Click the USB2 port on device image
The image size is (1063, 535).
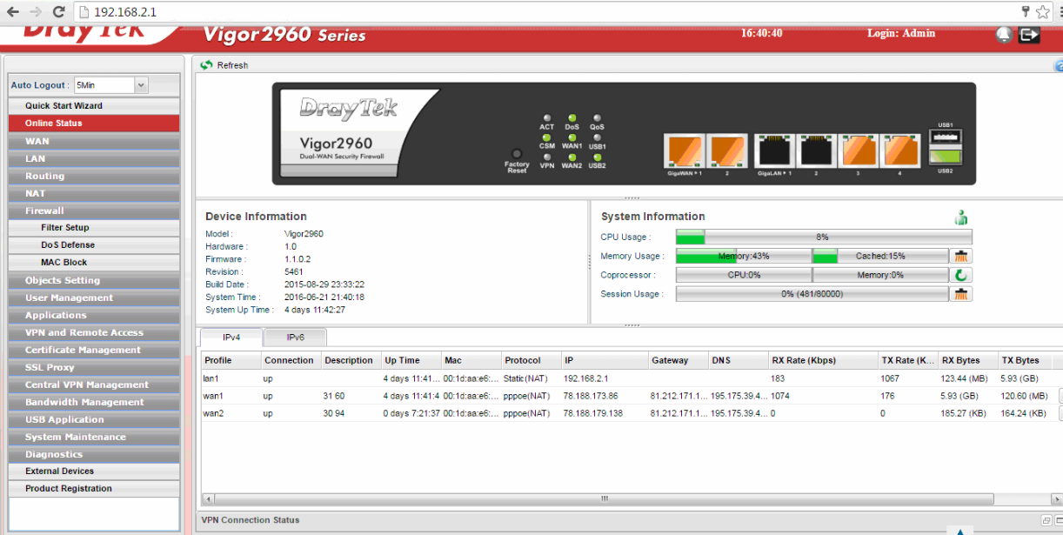[x=946, y=157]
